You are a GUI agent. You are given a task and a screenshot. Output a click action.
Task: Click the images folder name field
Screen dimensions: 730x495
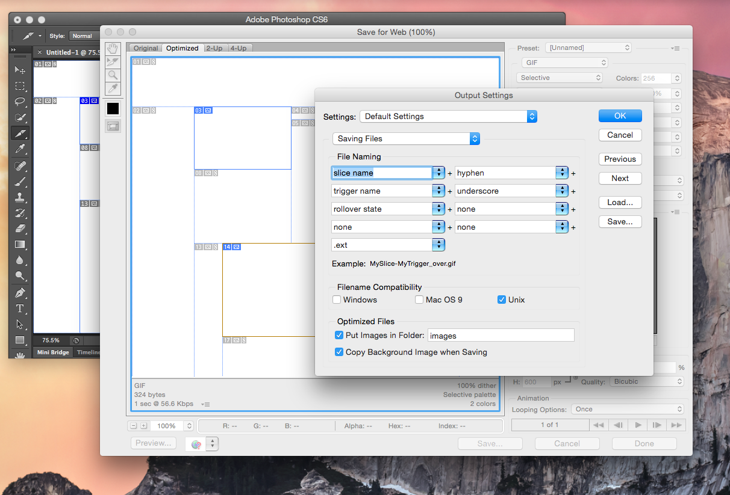(501, 336)
